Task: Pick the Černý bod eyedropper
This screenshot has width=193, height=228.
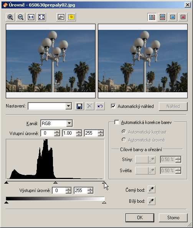Action: (151, 189)
